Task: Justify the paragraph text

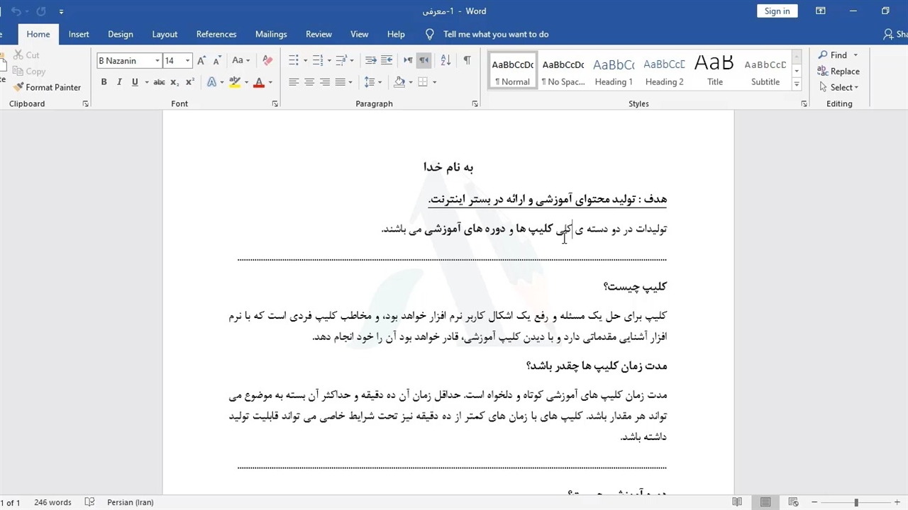Action: click(340, 82)
